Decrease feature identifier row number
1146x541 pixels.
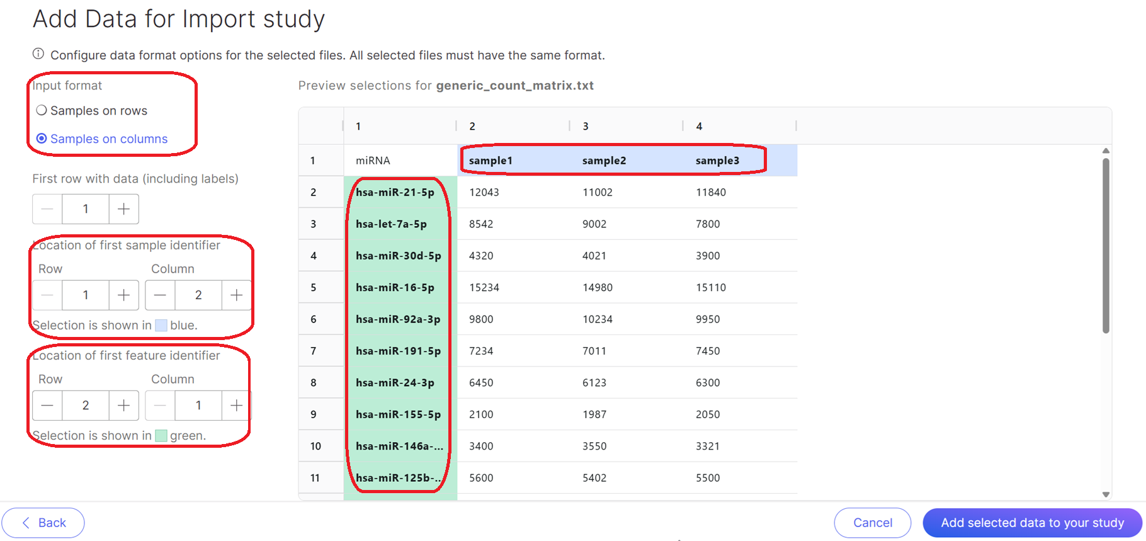[47, 406]
